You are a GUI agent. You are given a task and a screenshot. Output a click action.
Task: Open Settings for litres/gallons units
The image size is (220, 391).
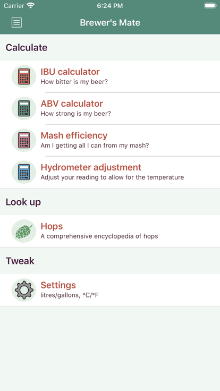pyautogui.click(x=110, y=290)
